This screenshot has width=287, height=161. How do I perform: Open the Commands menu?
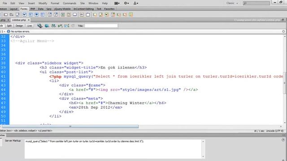click(x=70, y=3)
